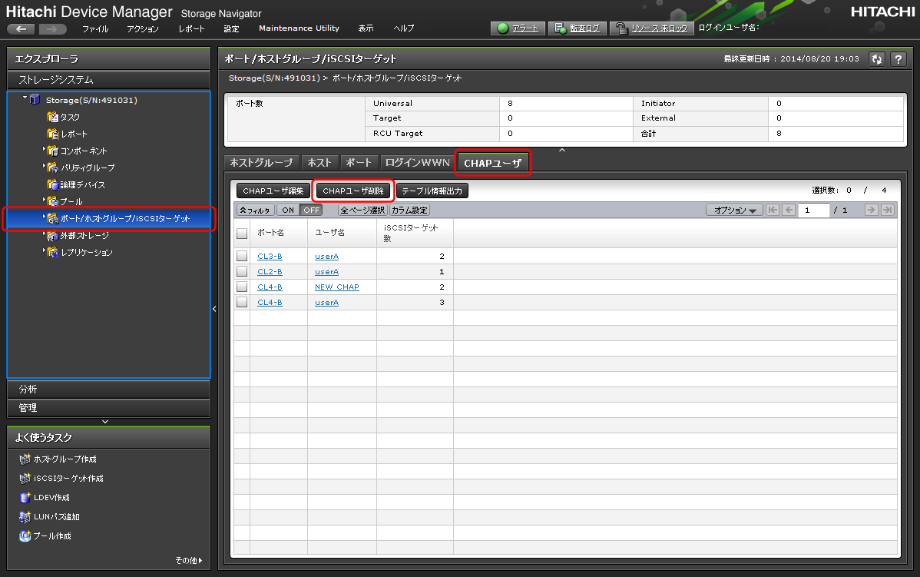Switch to the ログインWWN tab

[417, 163]
